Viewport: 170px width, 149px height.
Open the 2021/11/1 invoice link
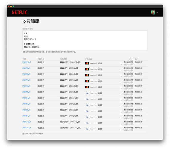point(27,128)
